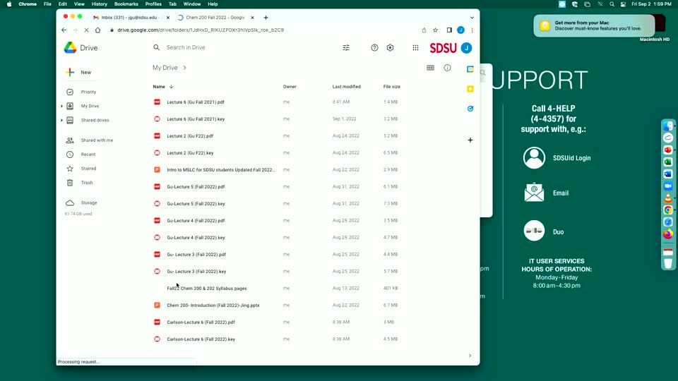This screenshot has width=678, height=381.
Task: Open Google Drive search options filter icon
Action: 346,48
